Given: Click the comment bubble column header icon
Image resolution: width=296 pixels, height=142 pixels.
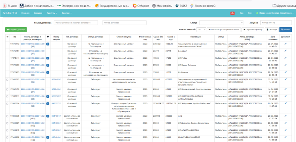Looking at the screenshot, I should (48, 37).
